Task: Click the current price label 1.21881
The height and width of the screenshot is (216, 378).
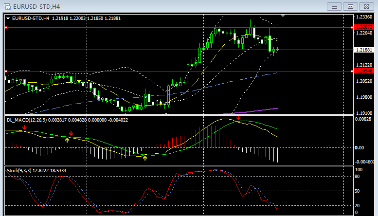Action: [364, 50]
